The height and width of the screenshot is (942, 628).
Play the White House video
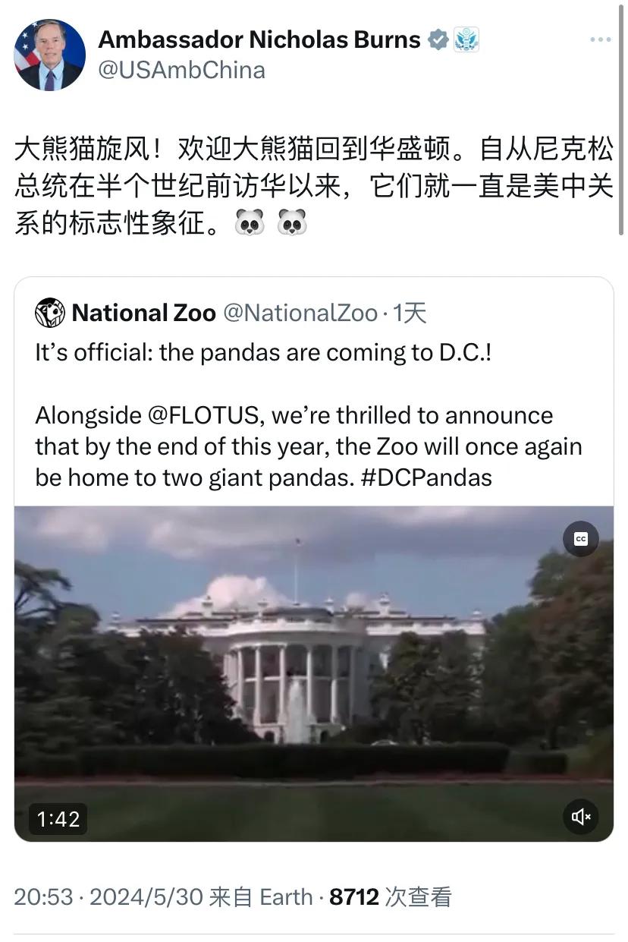314,673
